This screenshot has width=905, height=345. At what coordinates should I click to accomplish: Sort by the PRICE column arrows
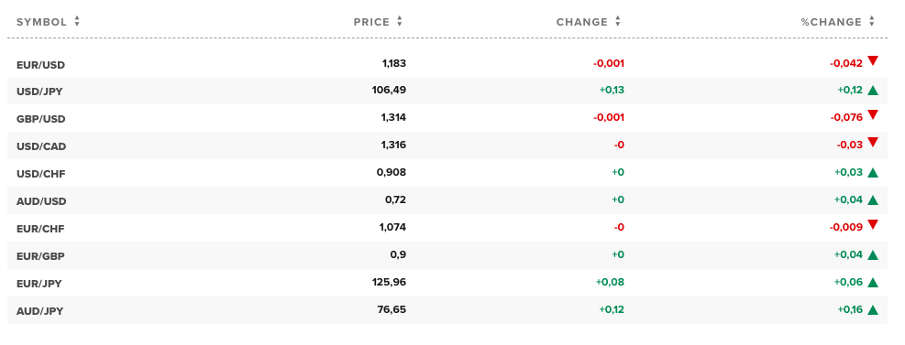(x=400, y=22)
